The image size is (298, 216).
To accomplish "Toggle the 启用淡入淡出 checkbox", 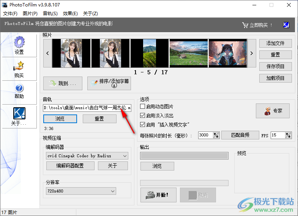I will [142, 116].
